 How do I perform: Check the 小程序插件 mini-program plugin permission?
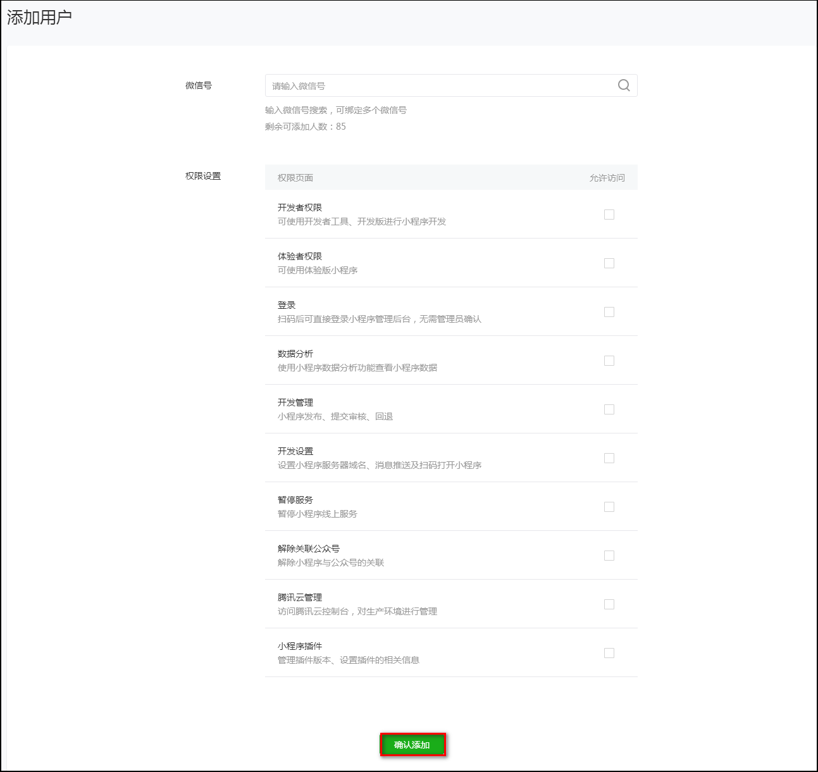609,652
